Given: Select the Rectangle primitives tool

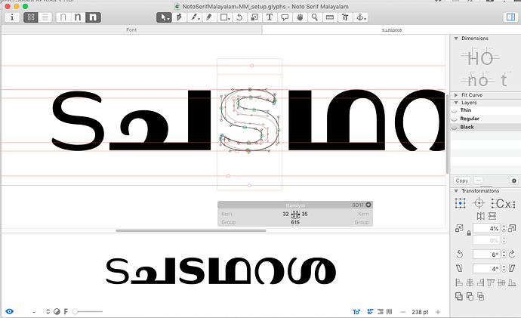Looking at the screenshot, I should 224,17.
